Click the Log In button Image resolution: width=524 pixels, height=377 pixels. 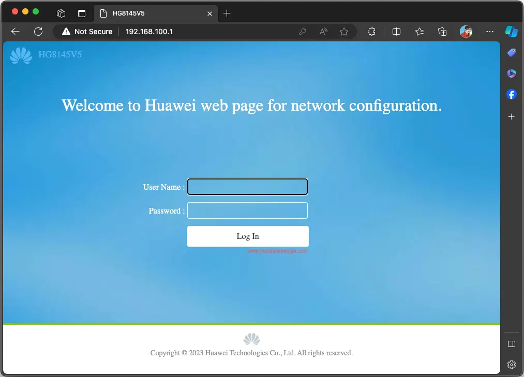pos(248,236)
